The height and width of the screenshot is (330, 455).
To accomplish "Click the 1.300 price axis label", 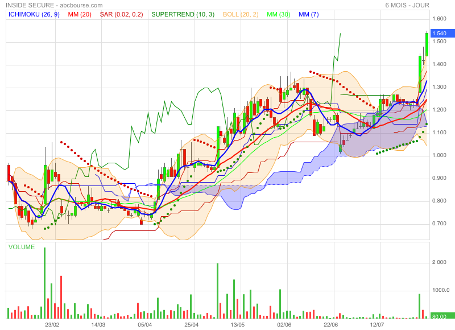I will point(439,87).
